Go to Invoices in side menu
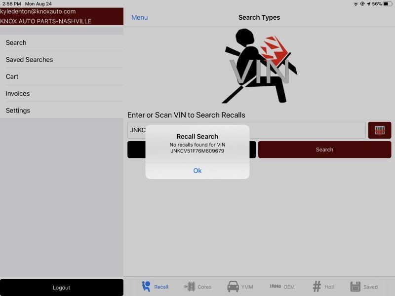 pos(62,94)
